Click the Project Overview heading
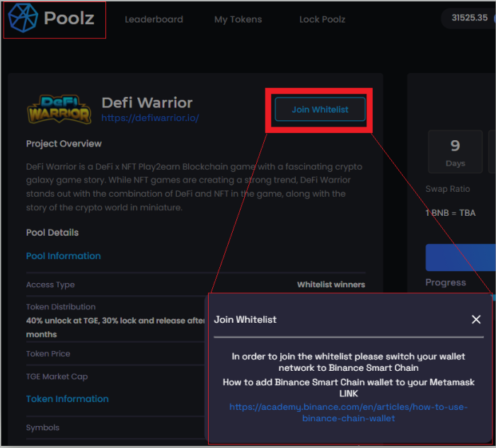This screenshot has height=448, width=496. tap(64, 144)
